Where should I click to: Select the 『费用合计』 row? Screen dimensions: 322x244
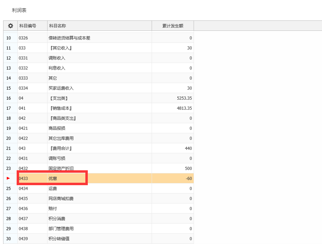tap(99, 148)
